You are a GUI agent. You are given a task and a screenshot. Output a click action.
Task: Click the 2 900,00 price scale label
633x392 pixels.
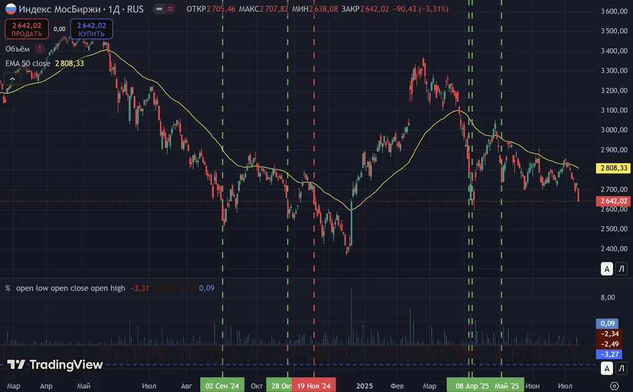coord(614,149)
